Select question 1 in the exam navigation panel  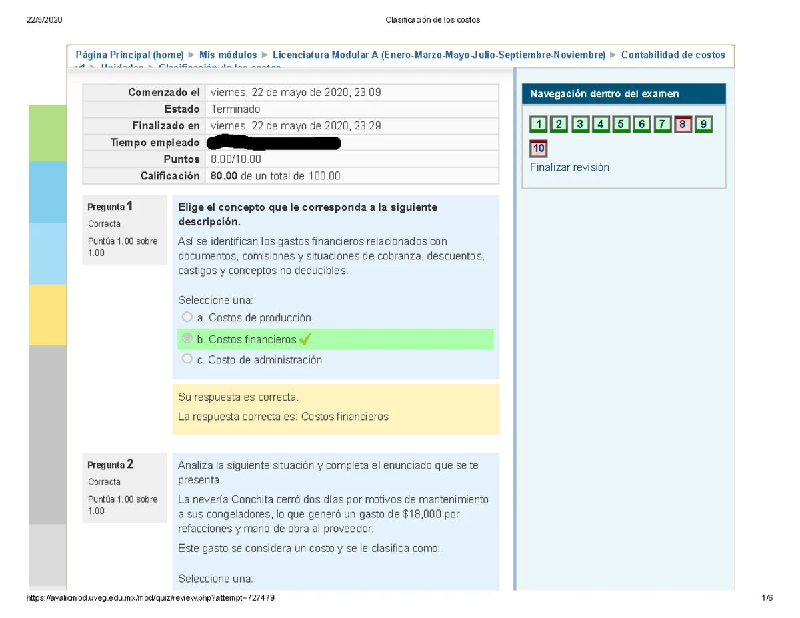pos(538,124)
